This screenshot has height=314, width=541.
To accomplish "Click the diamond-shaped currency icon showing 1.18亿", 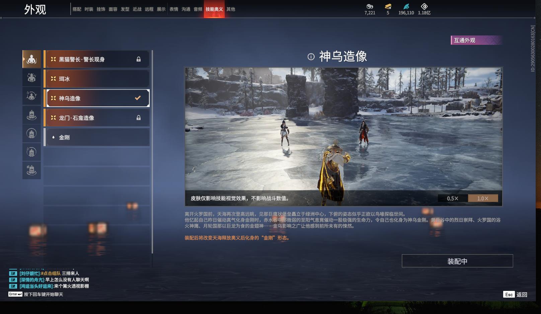I will click(424, 6).
